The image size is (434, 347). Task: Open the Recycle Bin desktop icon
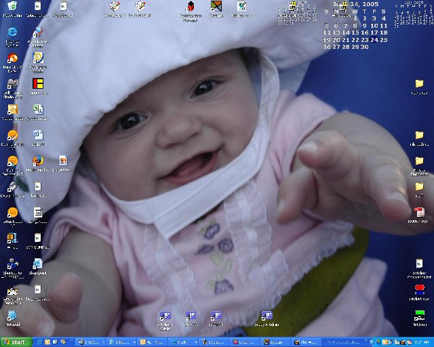(x=12, y=7)
